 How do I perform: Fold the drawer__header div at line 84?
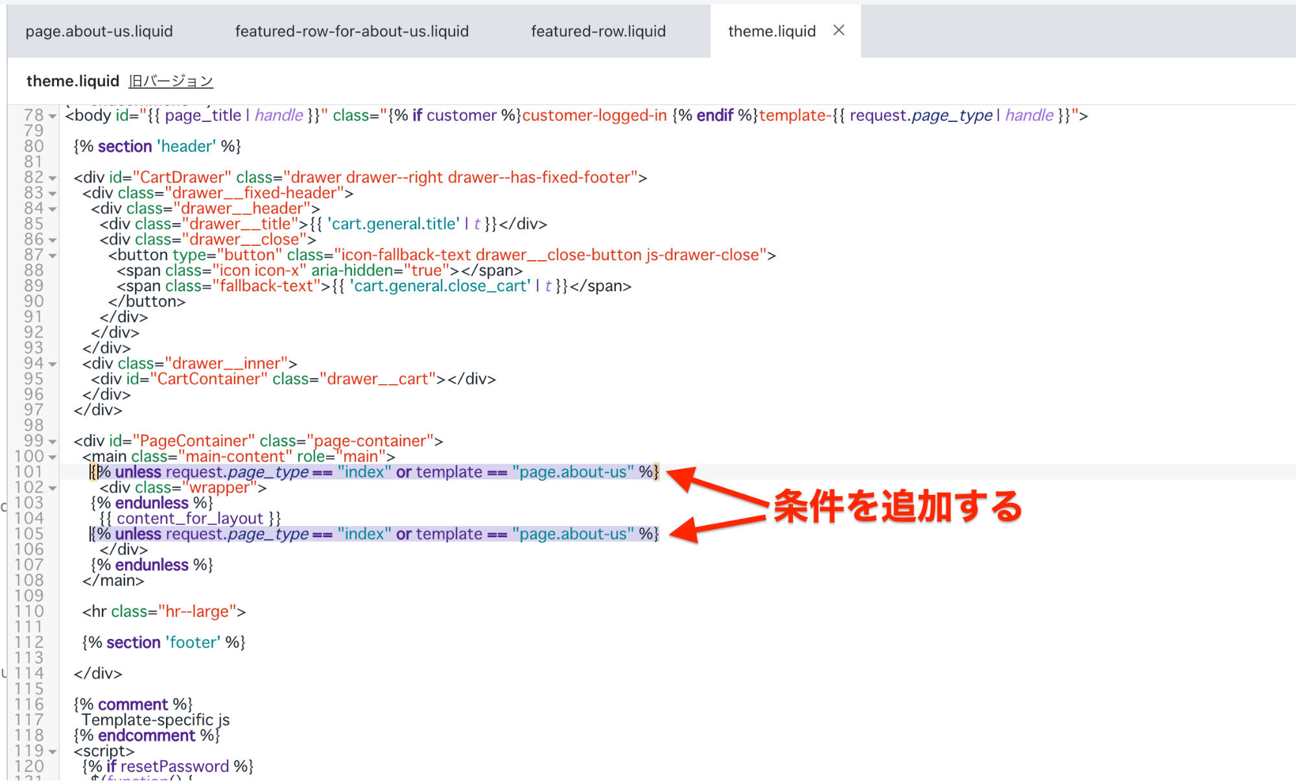click(x=53, y=210)
